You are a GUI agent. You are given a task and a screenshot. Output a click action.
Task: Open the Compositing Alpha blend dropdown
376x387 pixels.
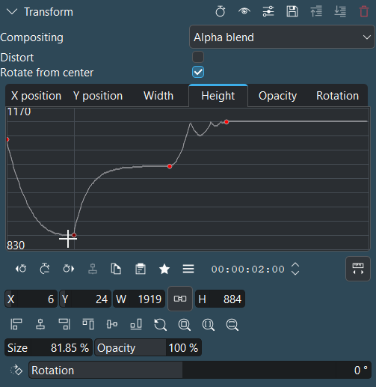(x=282, y=37)
